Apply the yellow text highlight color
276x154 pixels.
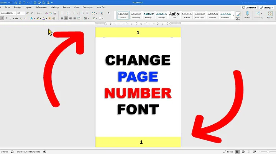point(38,18)
